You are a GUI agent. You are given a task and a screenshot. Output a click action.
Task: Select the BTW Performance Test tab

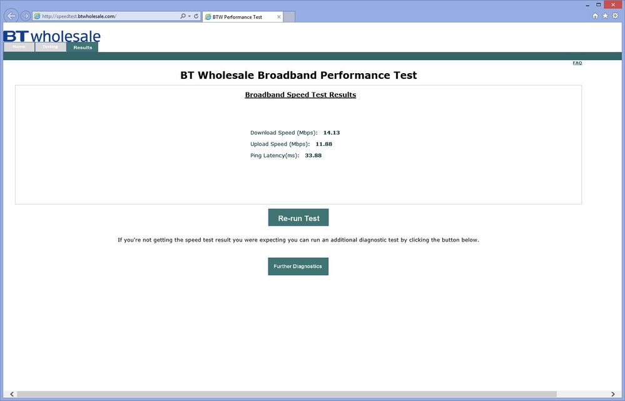pos(243,17)
